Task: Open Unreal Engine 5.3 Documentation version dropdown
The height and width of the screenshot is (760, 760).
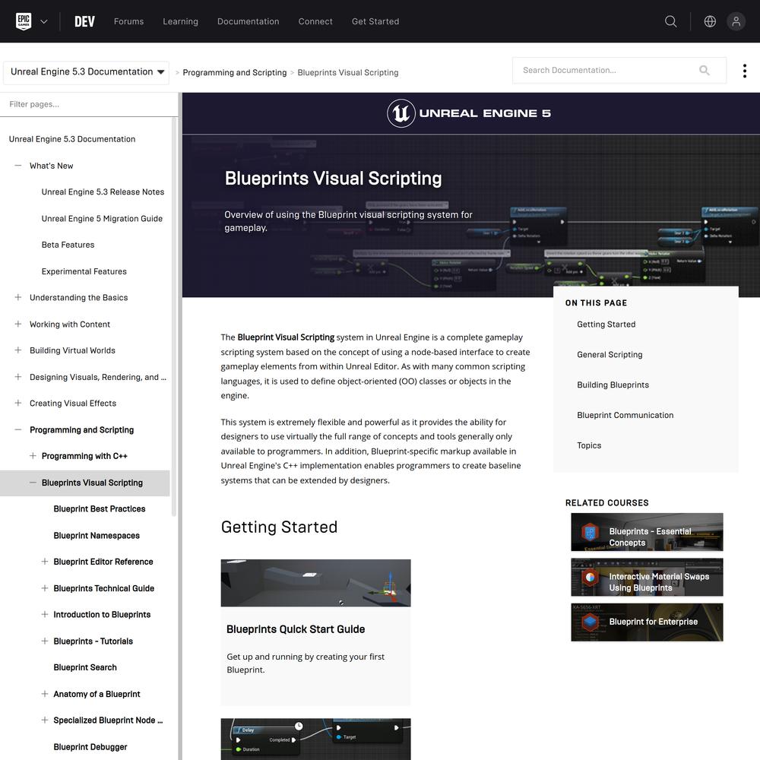Action: click(87, 72)
